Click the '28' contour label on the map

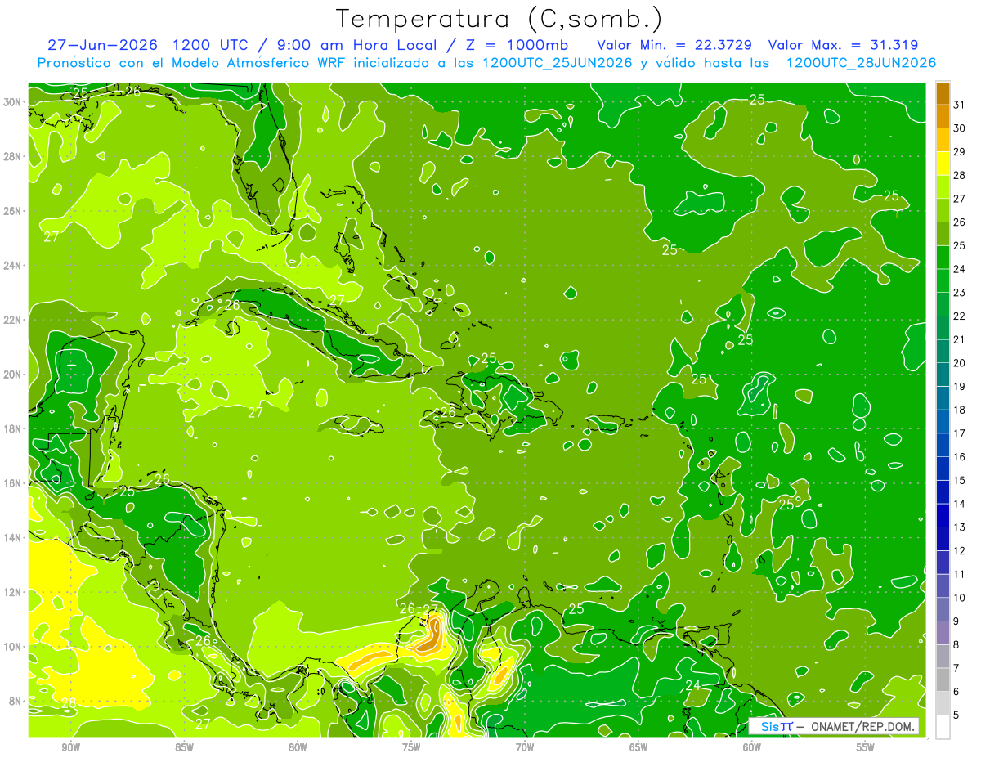coord(69,703)
